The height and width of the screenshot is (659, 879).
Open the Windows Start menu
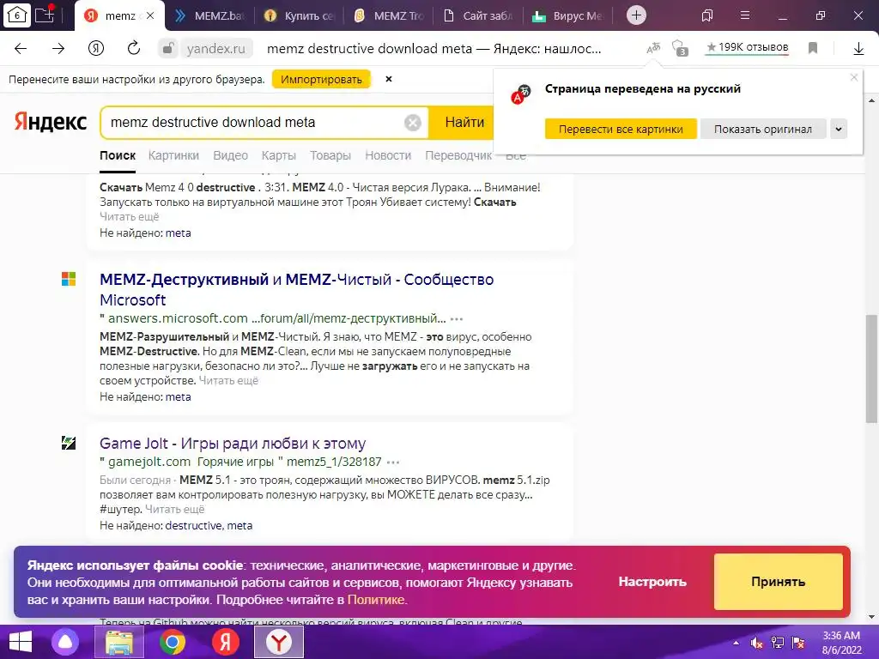point(21,642)
